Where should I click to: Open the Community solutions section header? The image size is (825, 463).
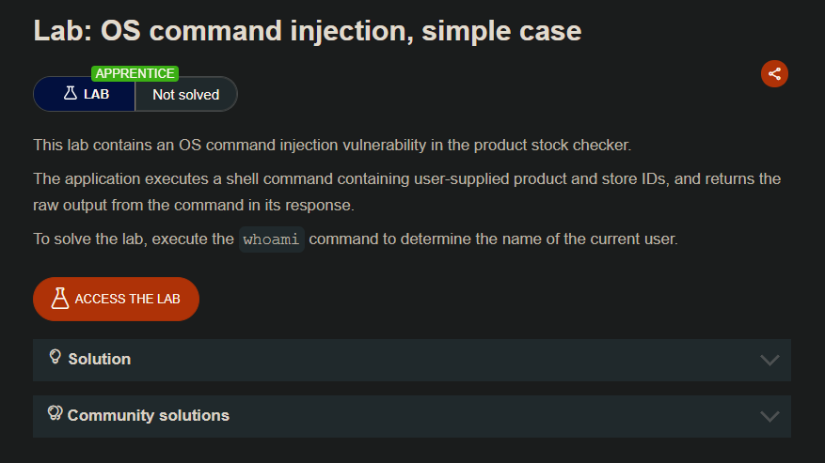(x=411, y=416)
